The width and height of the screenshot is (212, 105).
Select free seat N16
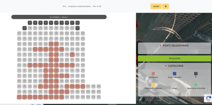pos(99,86)
